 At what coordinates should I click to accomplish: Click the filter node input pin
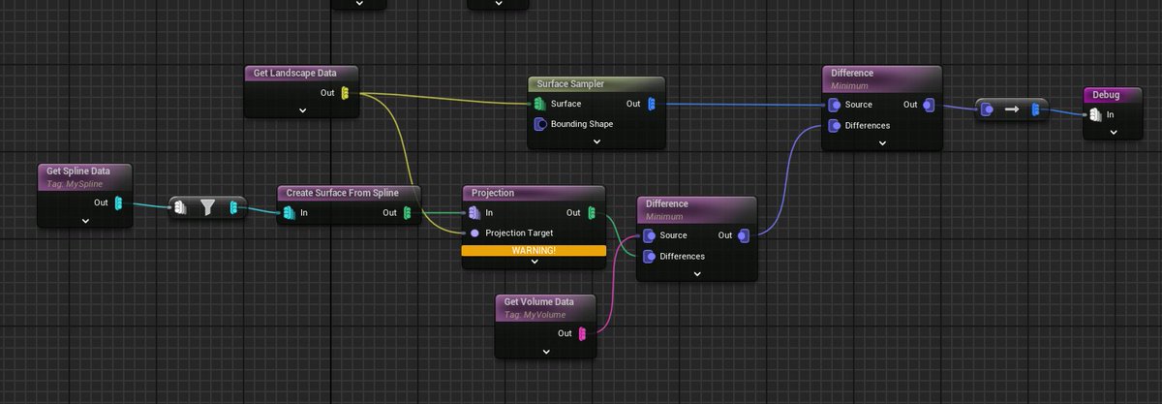point(181,208)
